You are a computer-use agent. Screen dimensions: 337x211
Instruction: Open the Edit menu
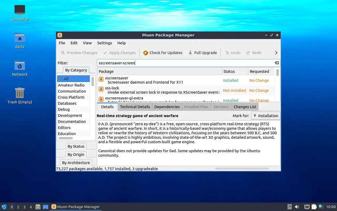click(x=74, y=43)
